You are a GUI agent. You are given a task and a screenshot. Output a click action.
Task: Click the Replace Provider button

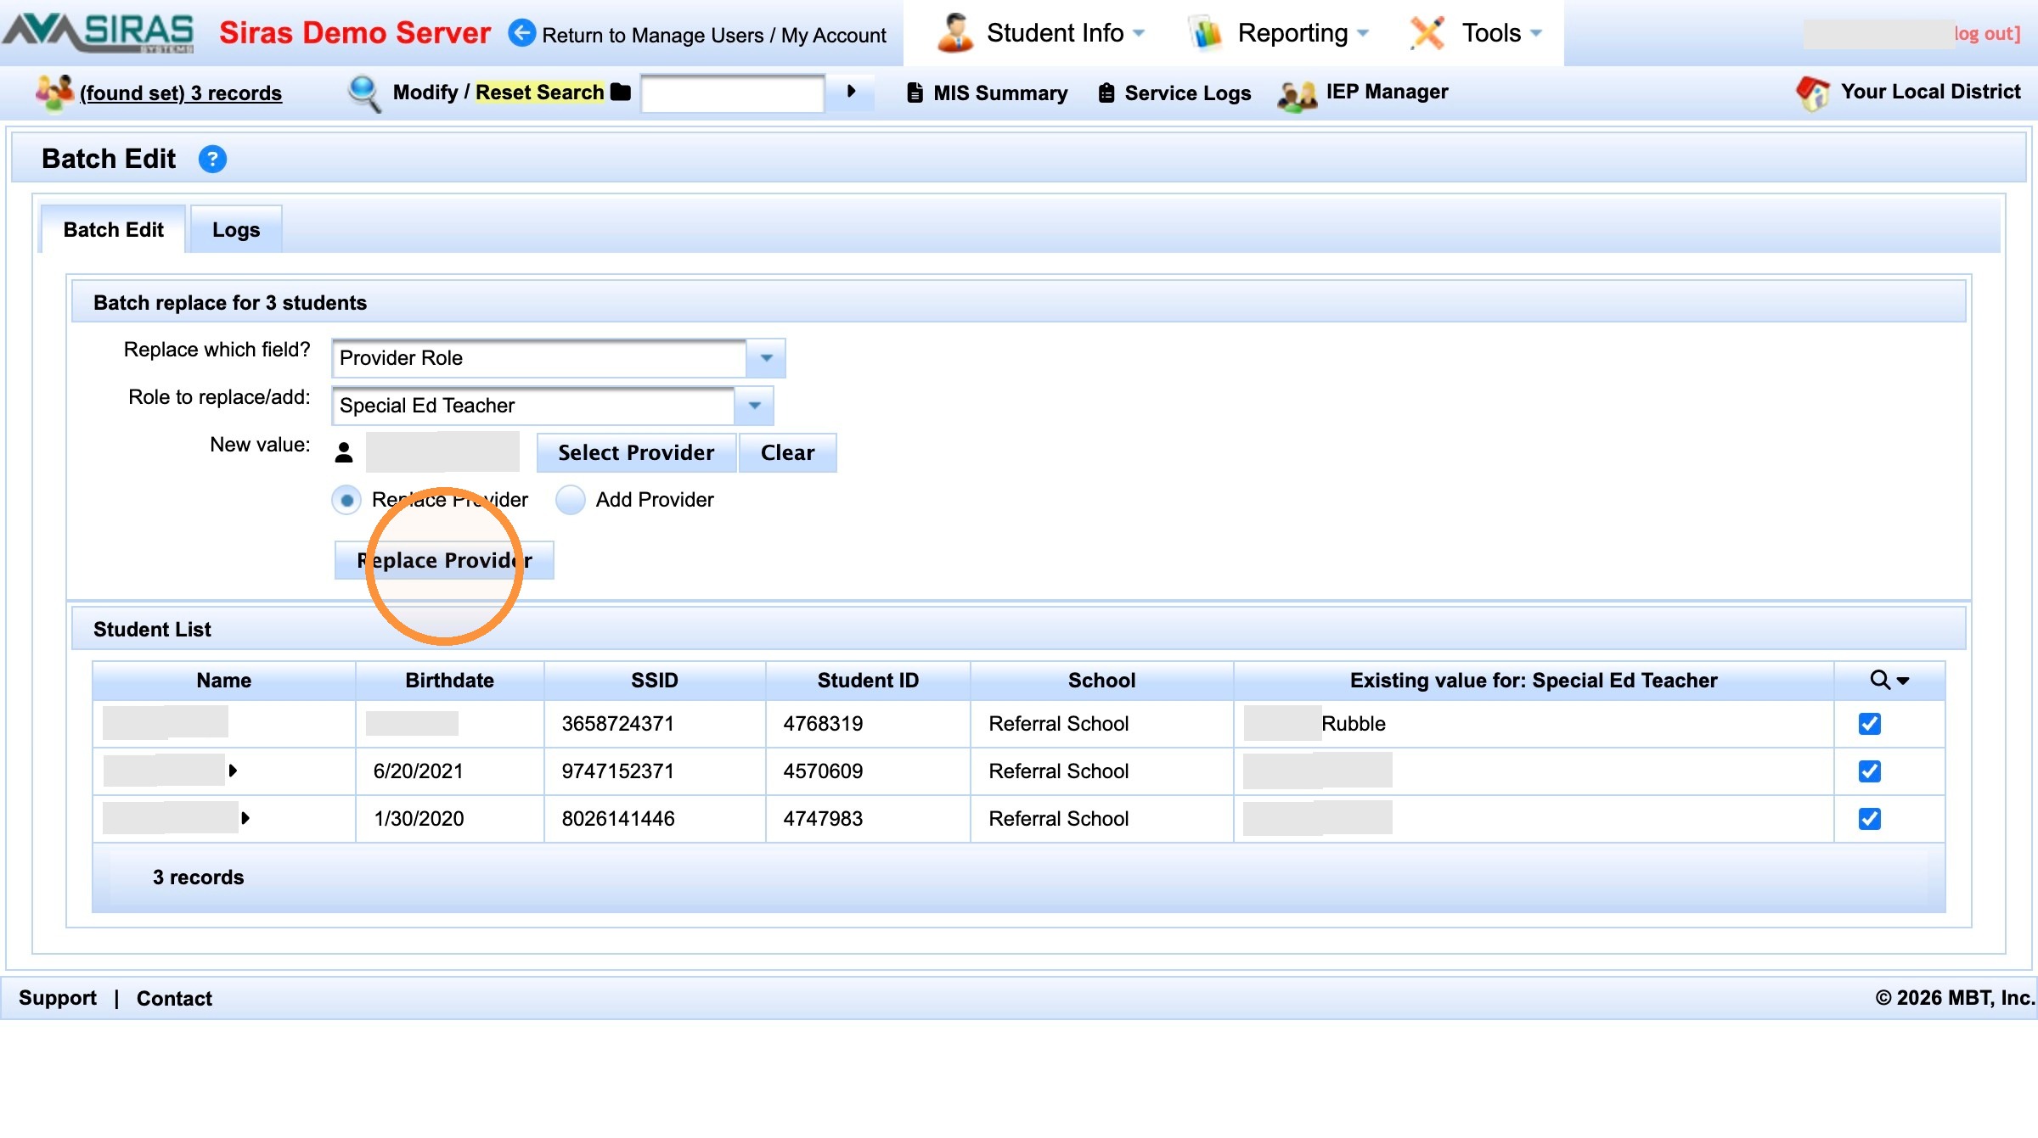point(444,561)
